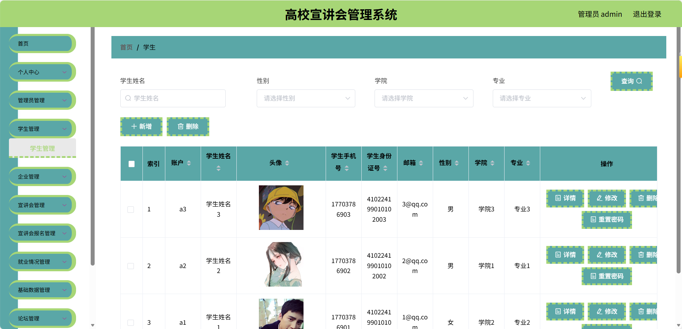The image size is (682, 329).
Task: Click the email cell 3@qq.com
Action: [x=415, y=210]
